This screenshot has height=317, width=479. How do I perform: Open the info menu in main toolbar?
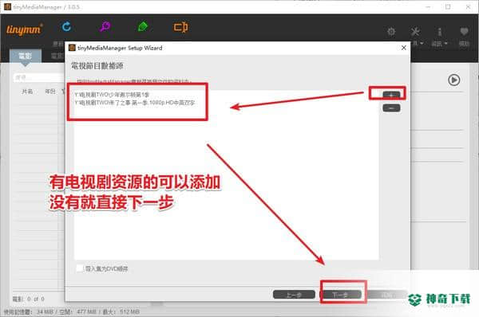(x=440, y=32)
